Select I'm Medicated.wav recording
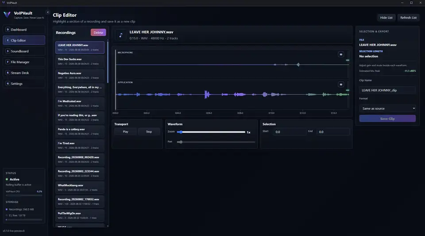The width and height of the screenshot is (425, 236). click(x=80, y=103)
